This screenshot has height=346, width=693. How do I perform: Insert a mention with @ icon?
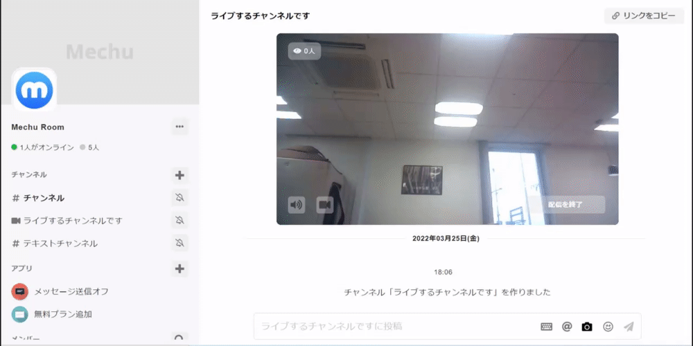(567, 327)
